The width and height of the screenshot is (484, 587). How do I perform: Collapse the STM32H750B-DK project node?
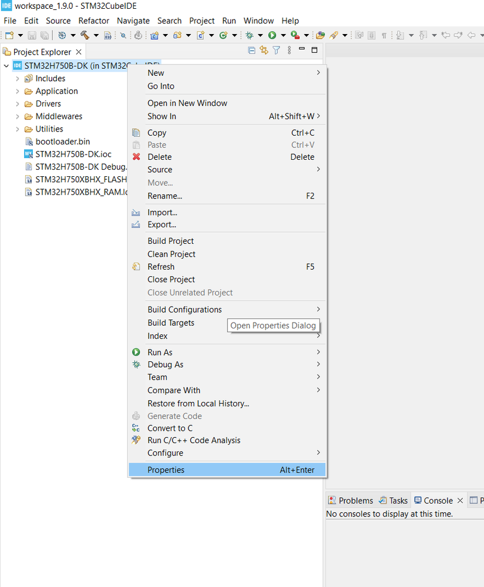click(x=6, y=66)
